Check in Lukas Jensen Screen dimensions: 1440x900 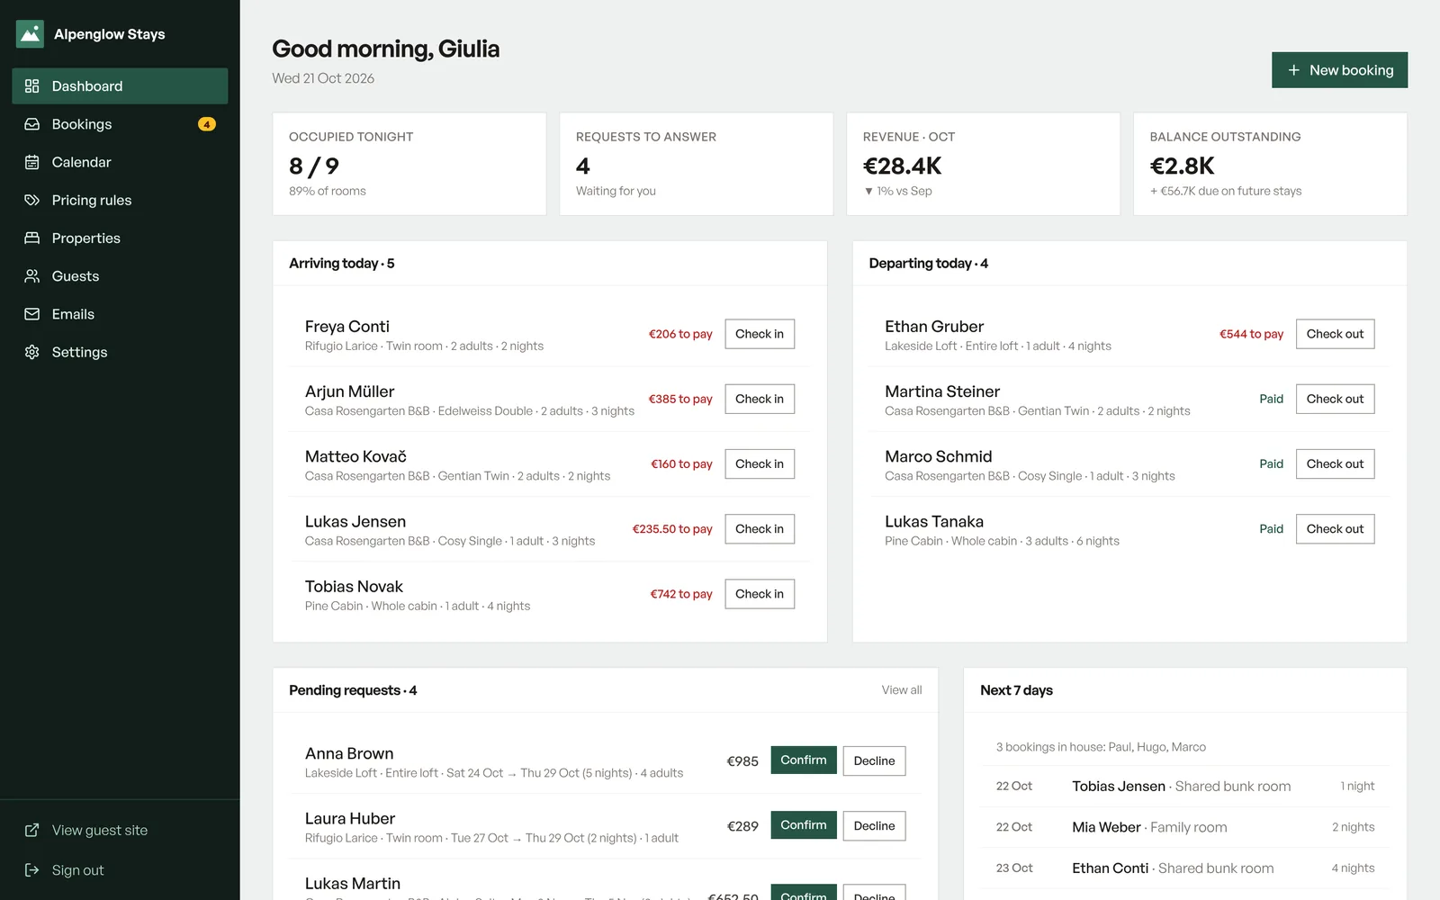coord(760,529)
